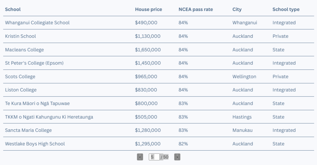Sort by House price column header
317x165 pixels.
coord(149,9)
